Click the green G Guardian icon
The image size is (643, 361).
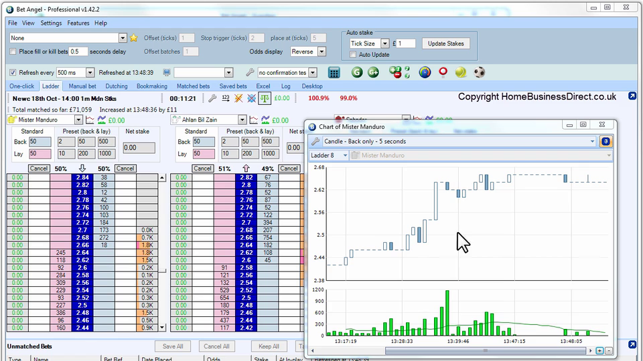tap(357, 72)
